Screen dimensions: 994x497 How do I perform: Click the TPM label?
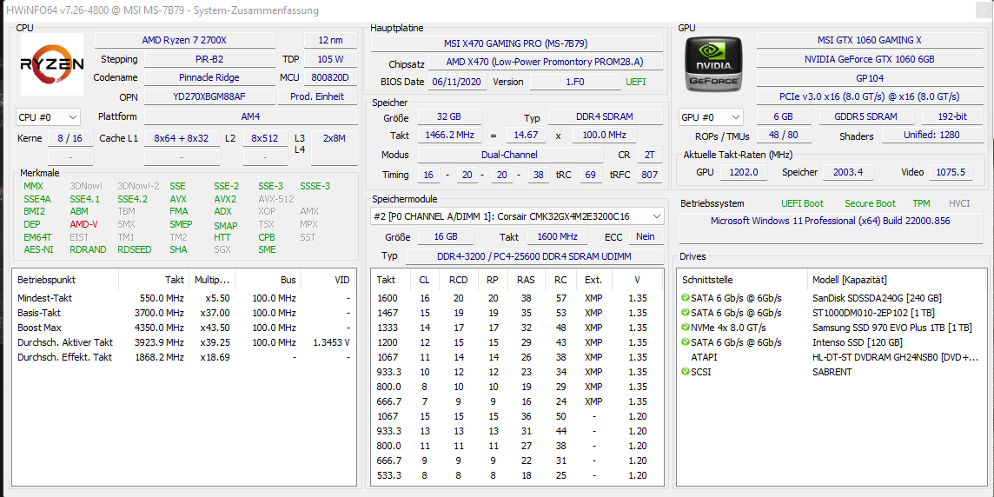(921, 203)
